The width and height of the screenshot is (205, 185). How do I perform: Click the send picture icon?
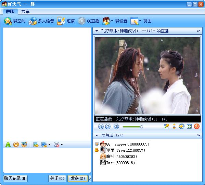click(x=36, y=144)
